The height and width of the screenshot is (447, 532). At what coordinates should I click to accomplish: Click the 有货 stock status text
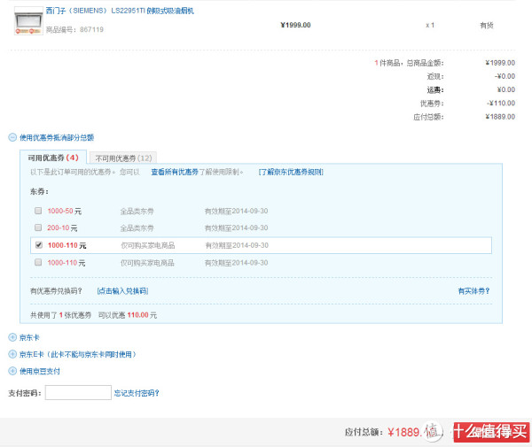coord(486,25)
